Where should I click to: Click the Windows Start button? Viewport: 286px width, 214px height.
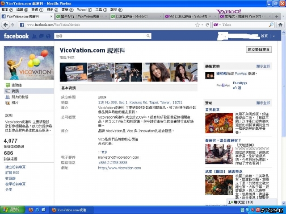point(13,210)
